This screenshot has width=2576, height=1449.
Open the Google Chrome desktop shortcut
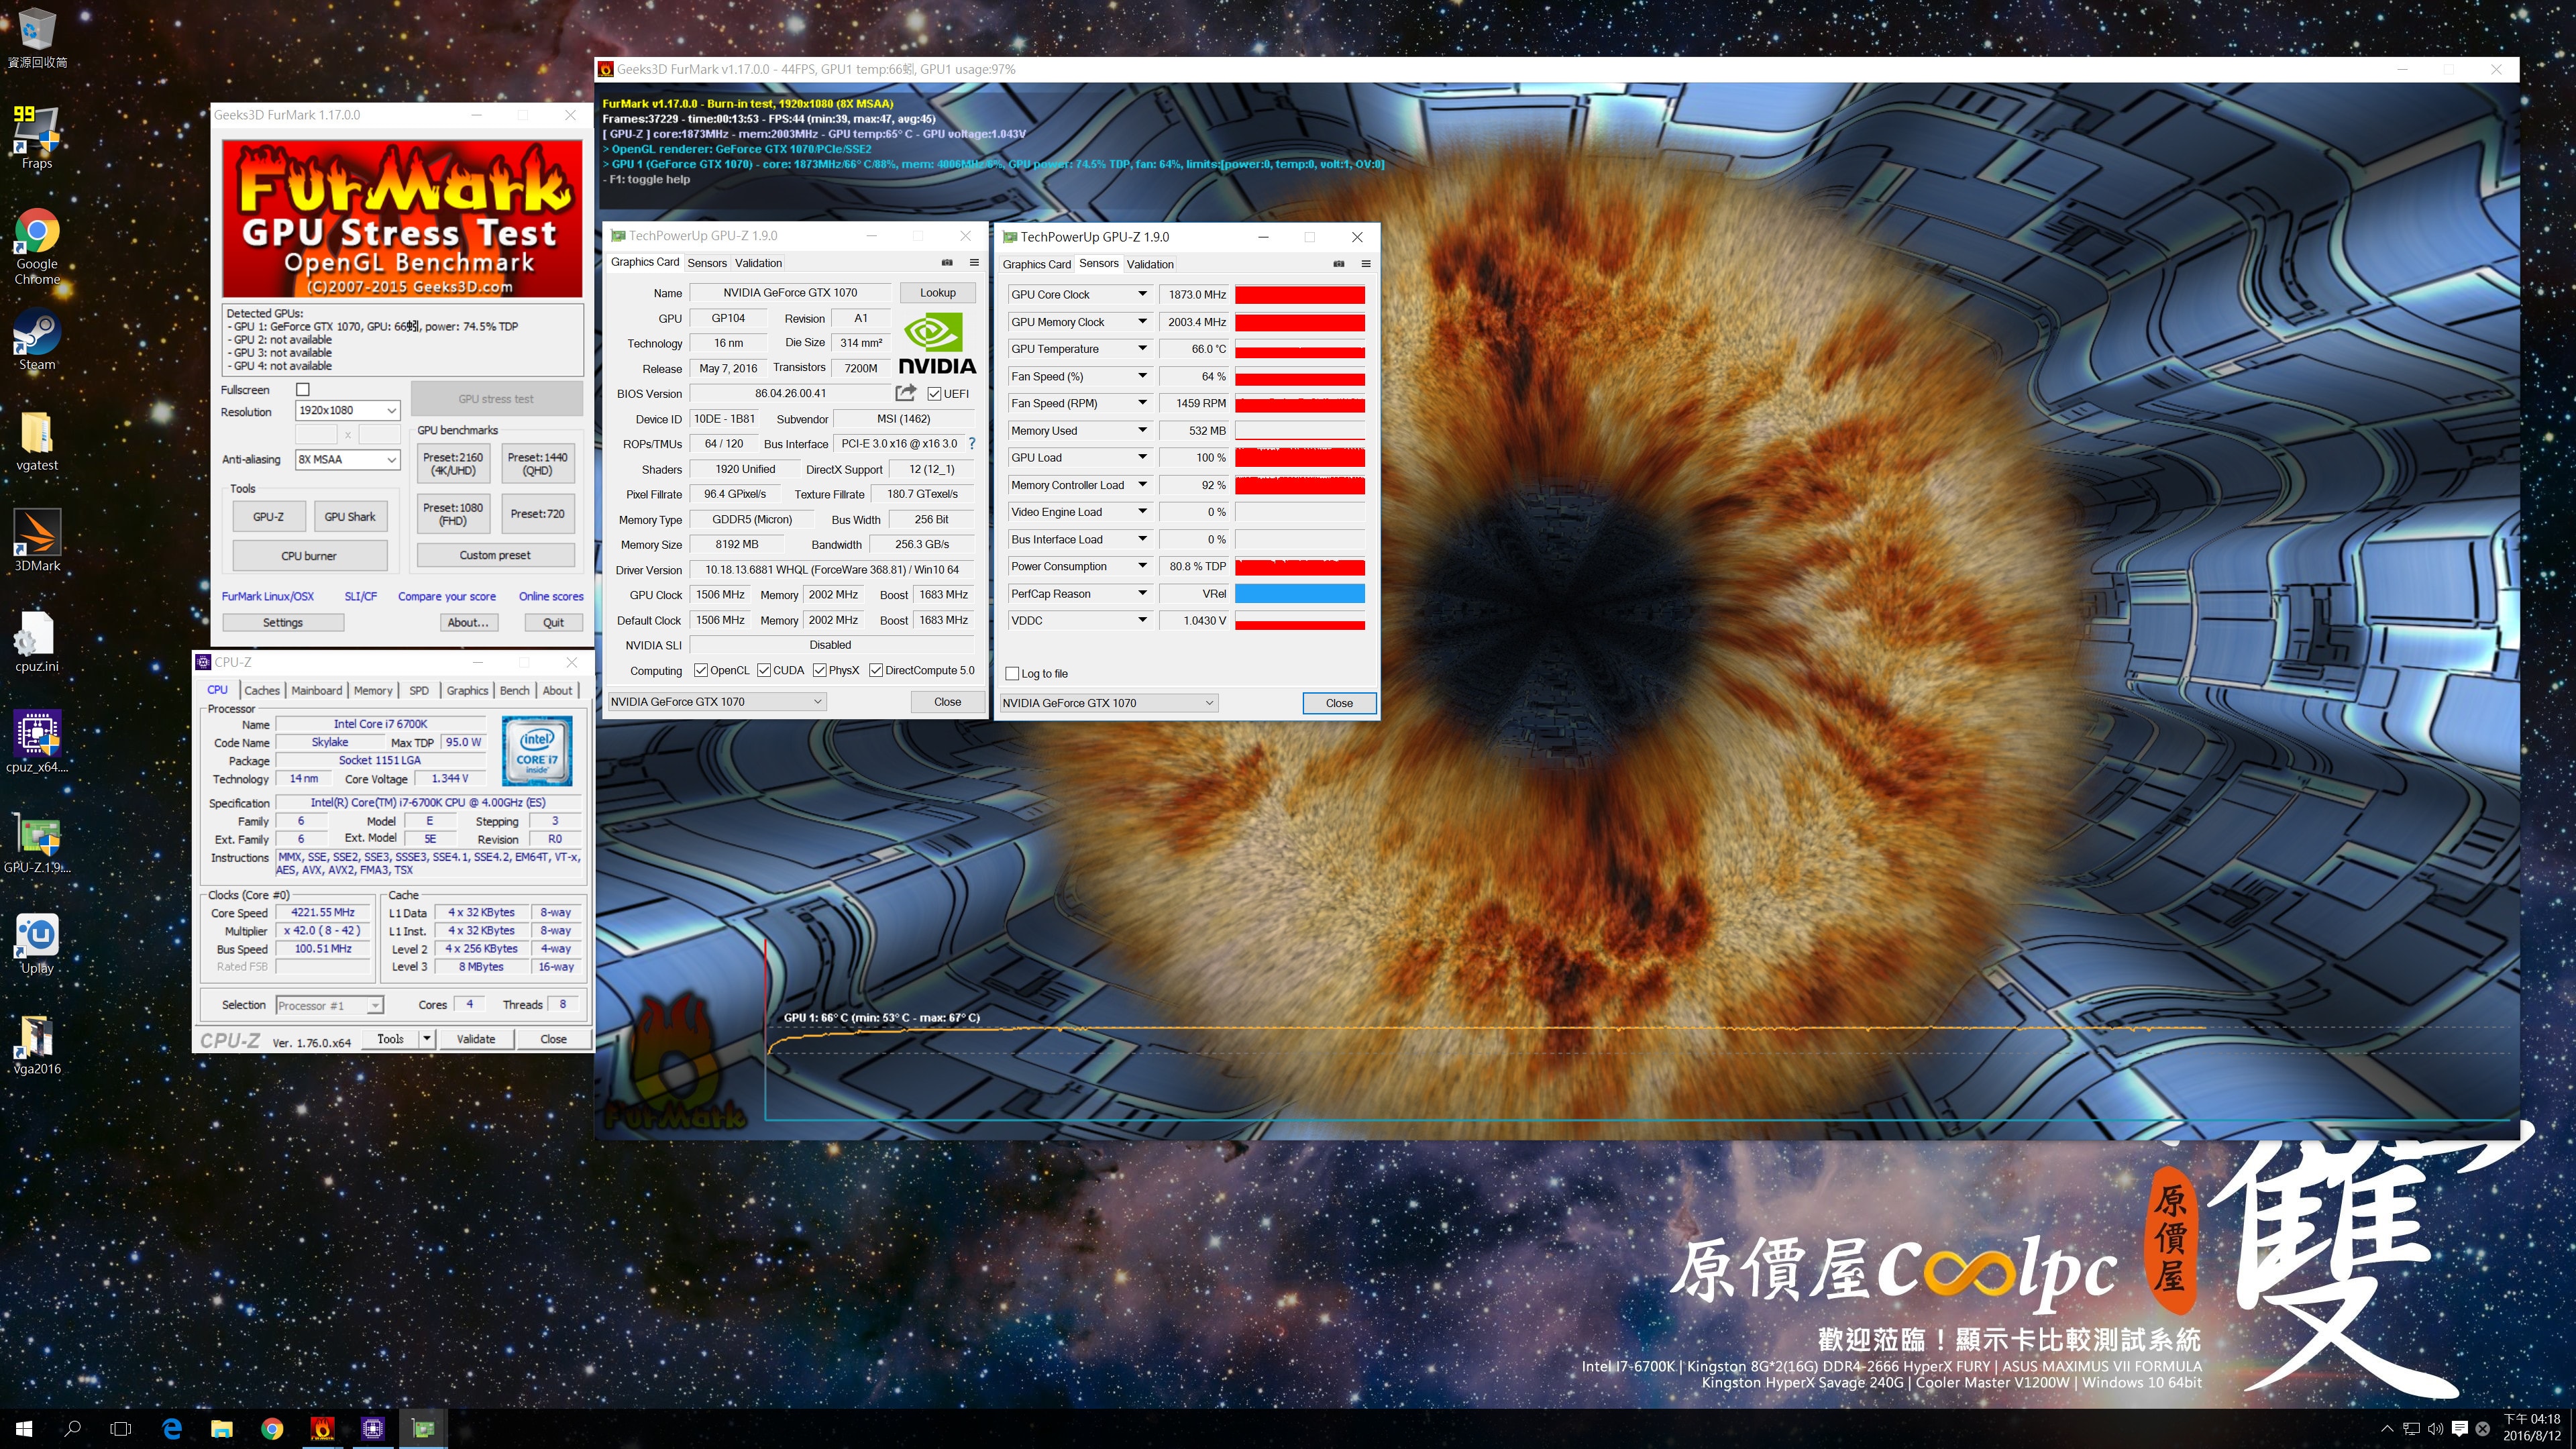click(37, 247)
